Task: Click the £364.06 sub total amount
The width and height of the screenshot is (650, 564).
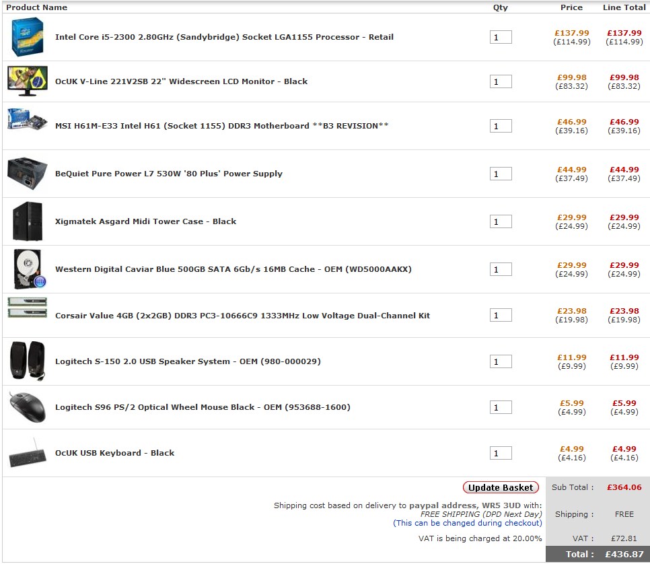Action: click(624, 487)
